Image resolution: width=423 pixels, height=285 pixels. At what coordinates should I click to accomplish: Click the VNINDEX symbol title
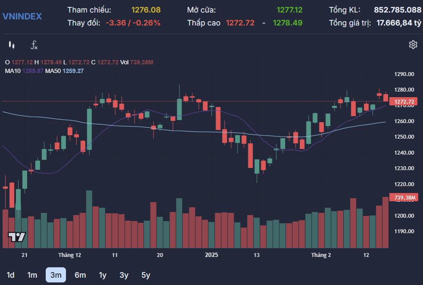click(x=22, y=16)
